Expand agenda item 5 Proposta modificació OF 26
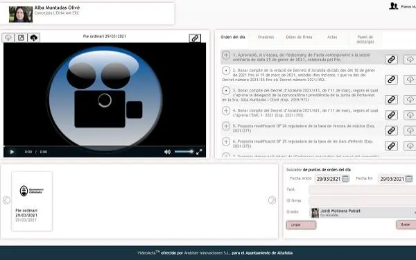Screen dimensions: 416x260 [226, 126]
